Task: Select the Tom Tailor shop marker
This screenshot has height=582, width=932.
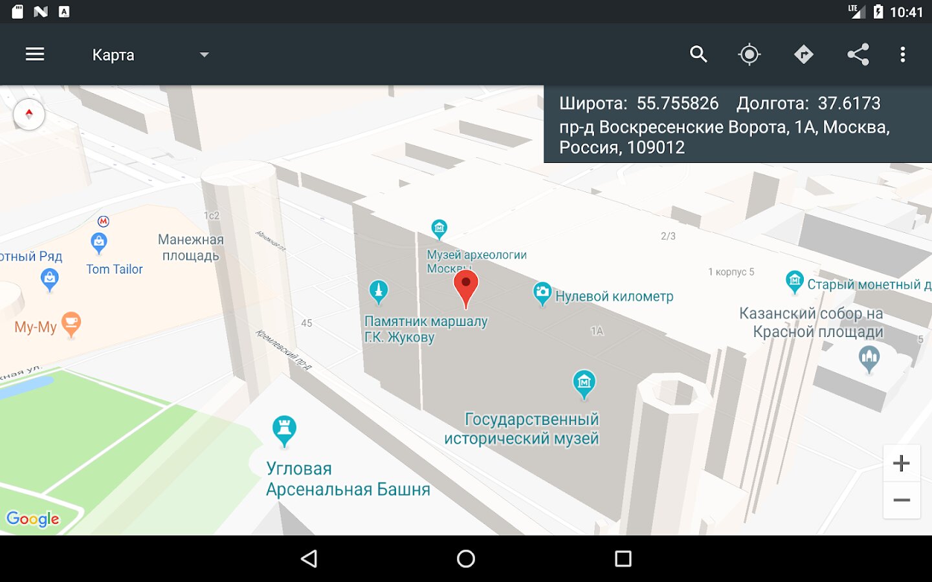Action: pyautogui.click(x=99, y=243)
